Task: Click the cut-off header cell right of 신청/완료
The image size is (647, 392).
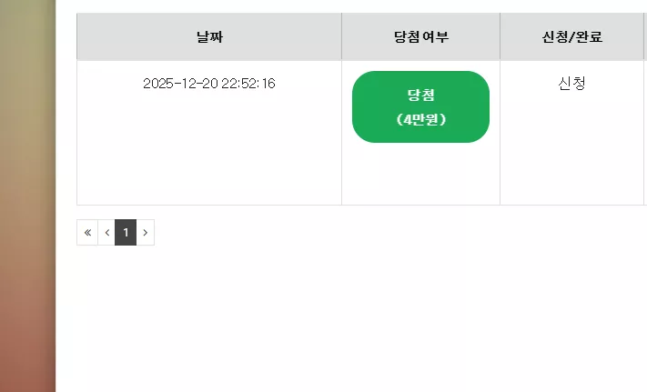Action: pyautogui.click(x=645, y=36)
